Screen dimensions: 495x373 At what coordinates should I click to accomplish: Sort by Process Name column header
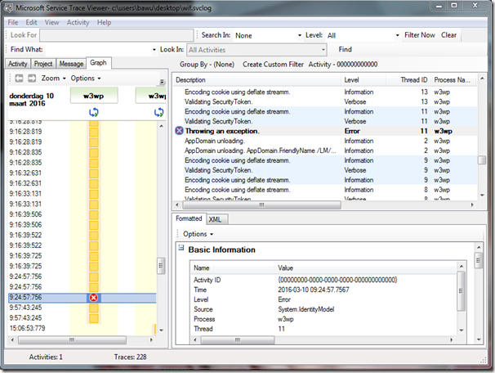coord(454,80)
